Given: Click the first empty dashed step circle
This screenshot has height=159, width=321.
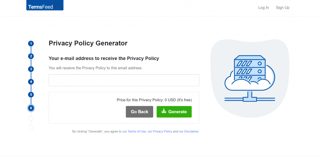Looking at the screenshot, I should [x=31, y=118].
